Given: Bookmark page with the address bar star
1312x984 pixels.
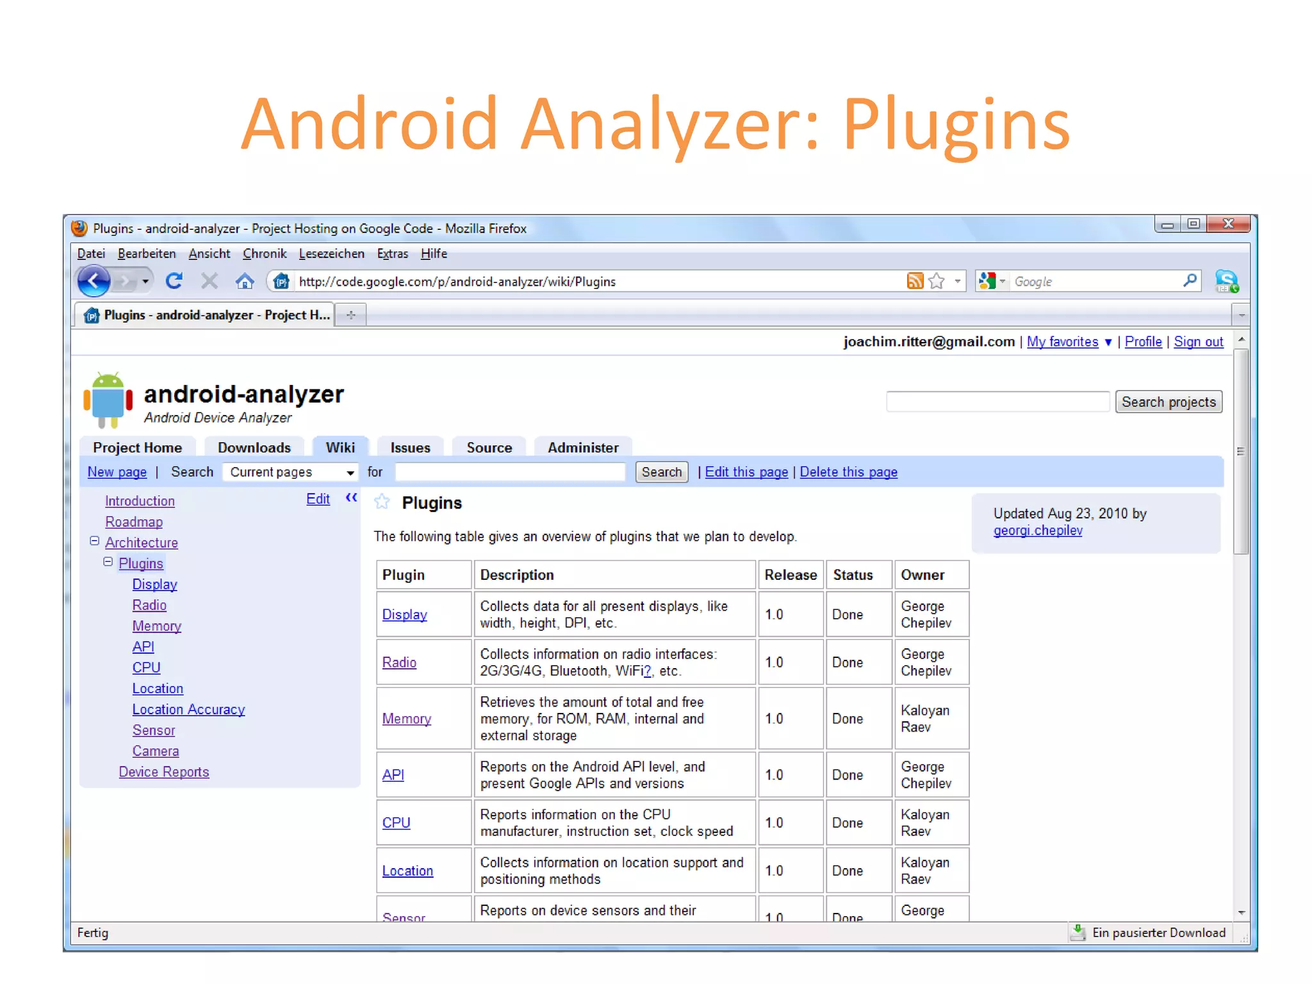Looking at the screenshot, I should 937,281.
